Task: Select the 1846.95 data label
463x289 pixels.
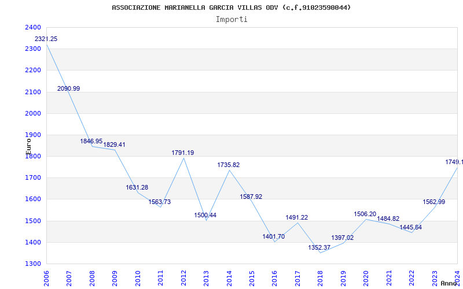Action: (x=91, y=141)
